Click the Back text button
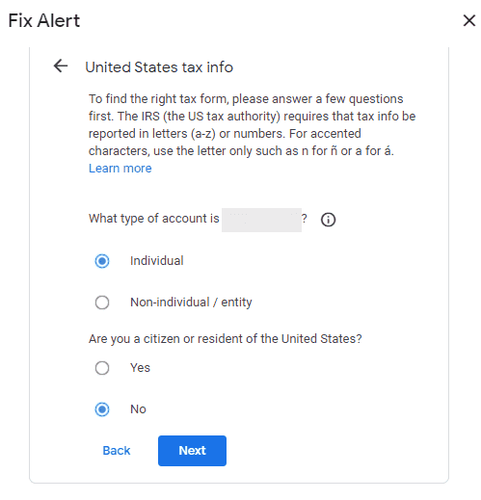 pos(117,451)
